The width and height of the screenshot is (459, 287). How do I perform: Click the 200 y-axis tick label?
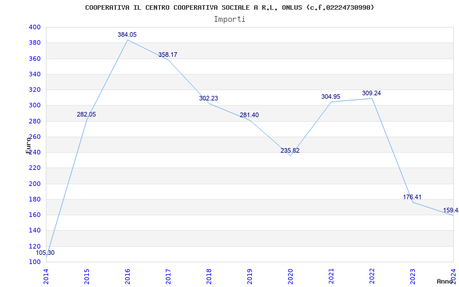(34, 184)
